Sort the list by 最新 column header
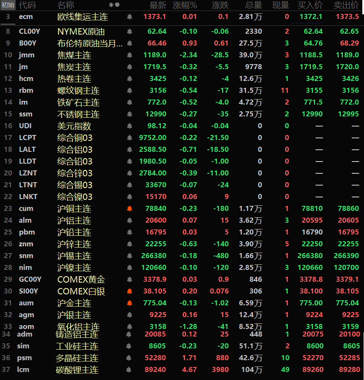The height and width of the screenshot is (380, 364). 158,5
